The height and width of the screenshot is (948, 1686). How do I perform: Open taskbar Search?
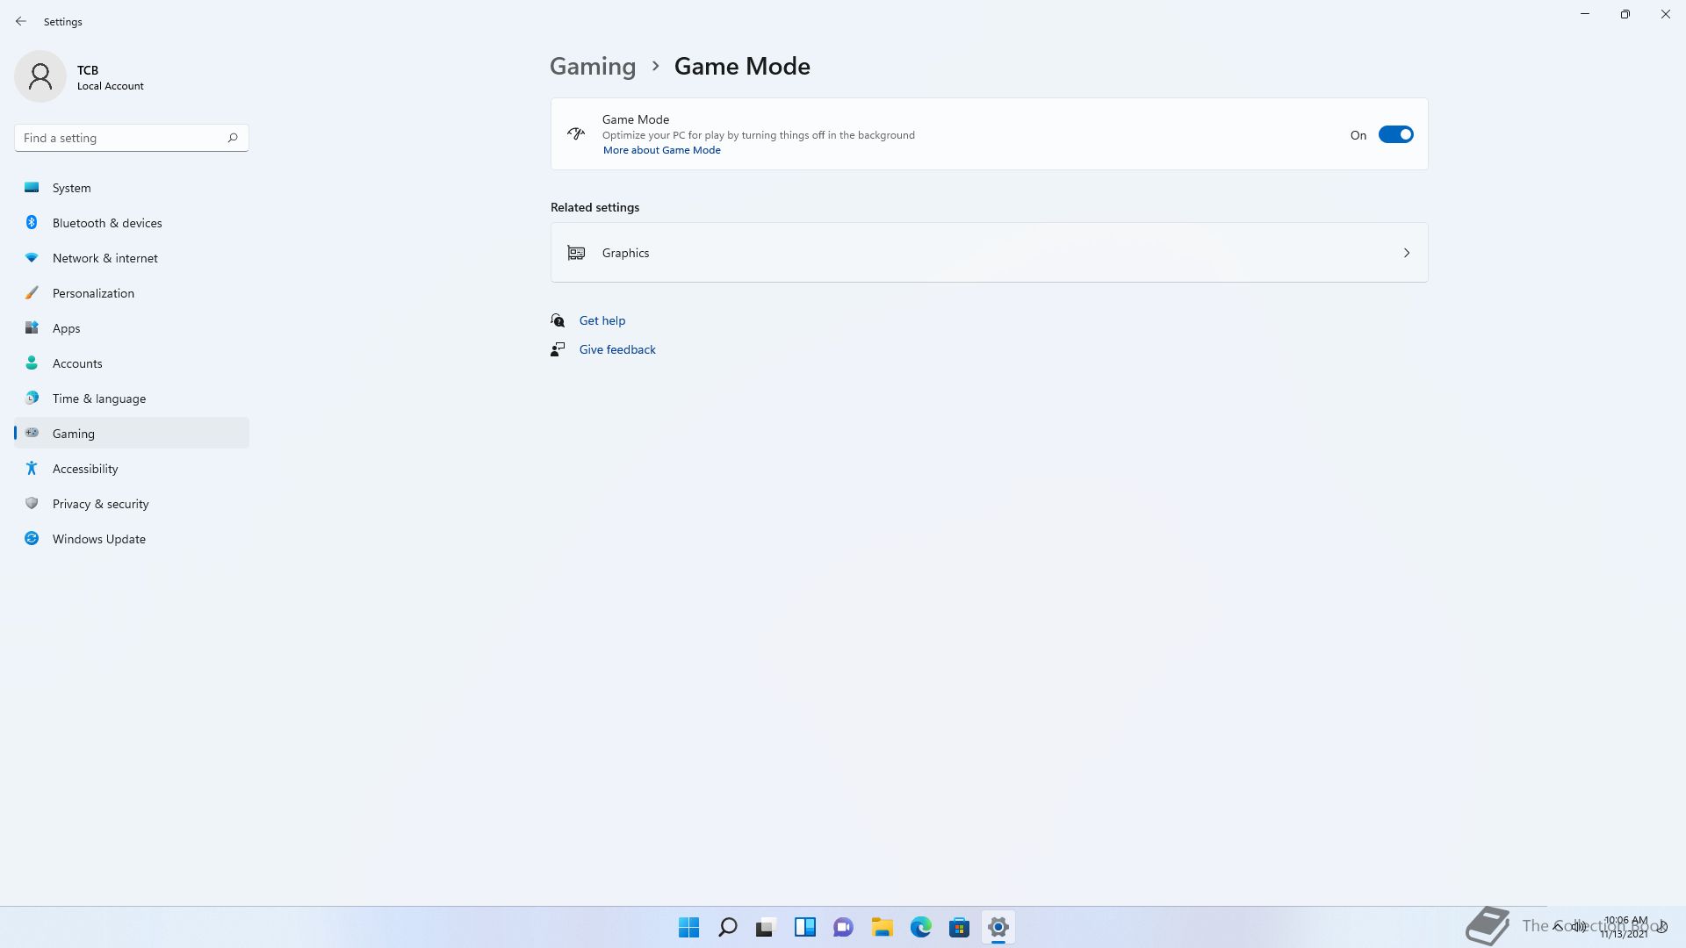pyautogui.click(x=727, y=927)
